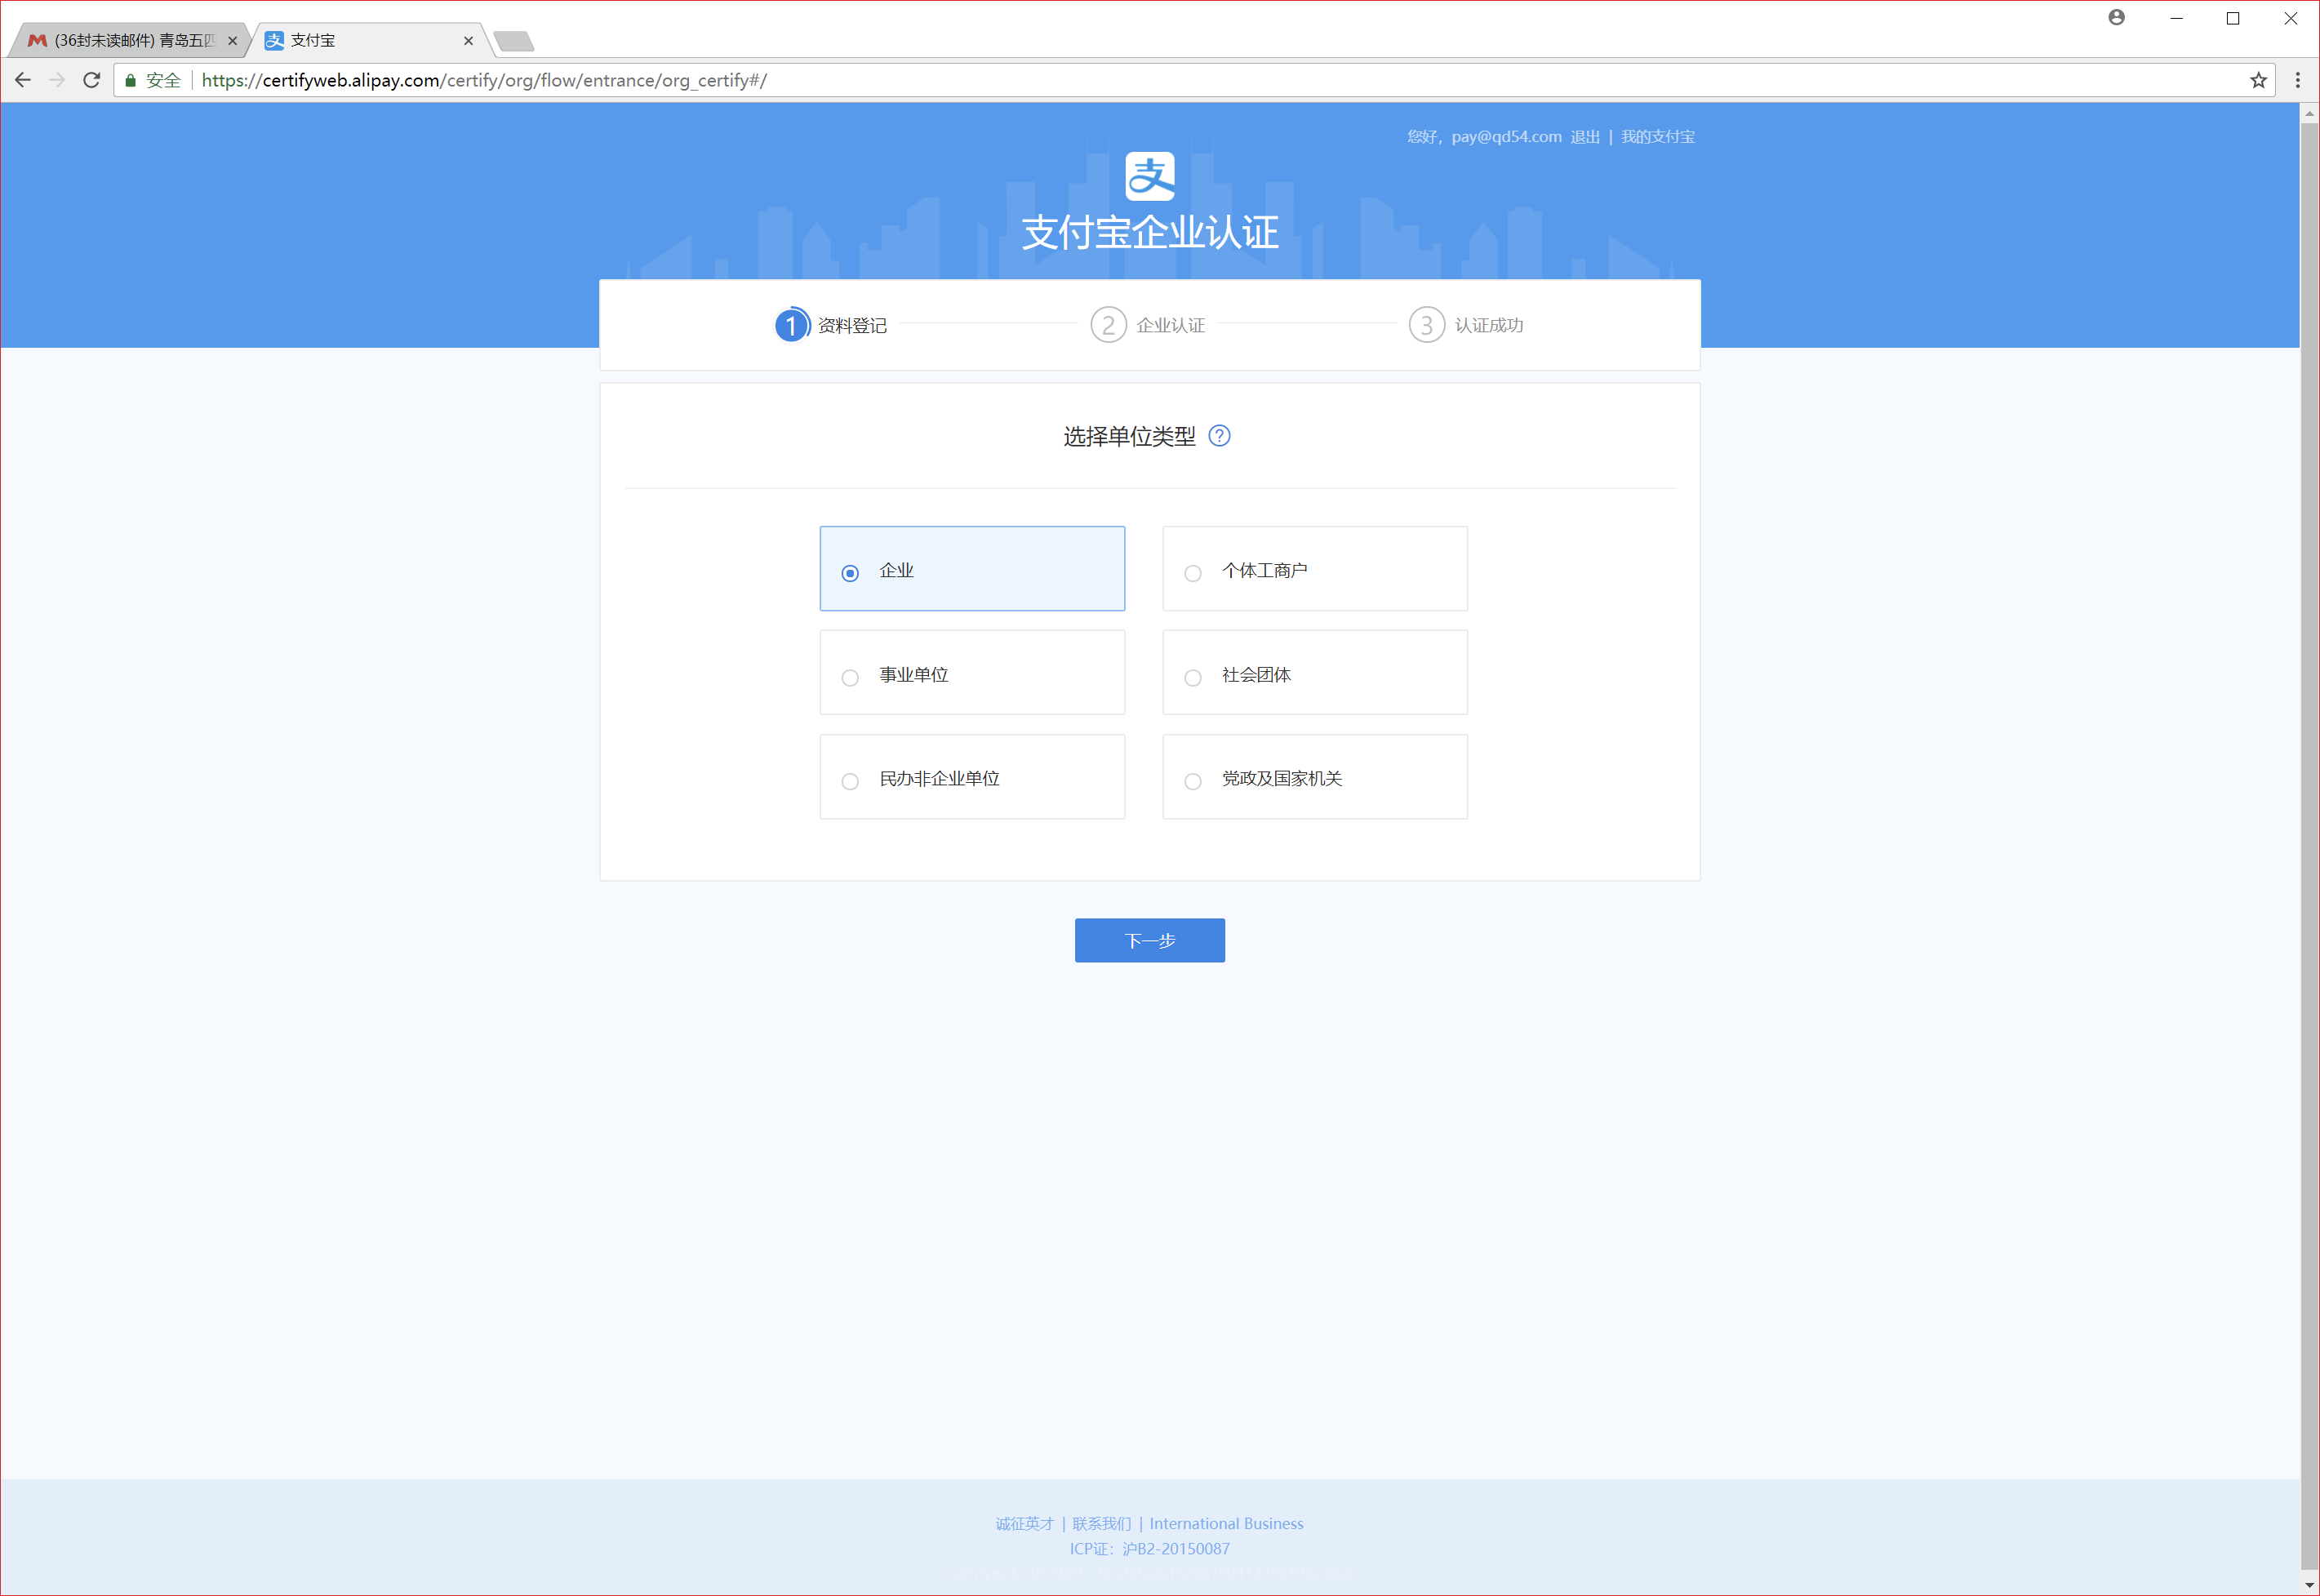Click the 退出 logout link
Viewport: 2320px width, 1596px height.
coord(1585,137)
